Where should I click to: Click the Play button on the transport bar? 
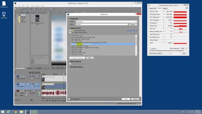[50, 101]
